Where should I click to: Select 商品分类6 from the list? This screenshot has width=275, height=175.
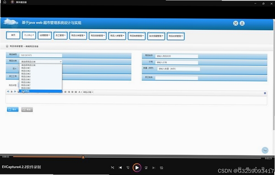(x=41, y=82)
